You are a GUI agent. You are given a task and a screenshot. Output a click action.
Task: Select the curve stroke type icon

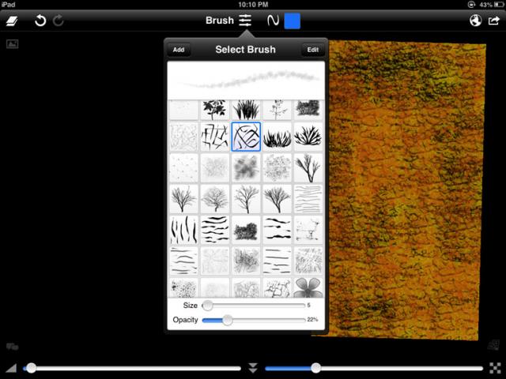(271, 21)
